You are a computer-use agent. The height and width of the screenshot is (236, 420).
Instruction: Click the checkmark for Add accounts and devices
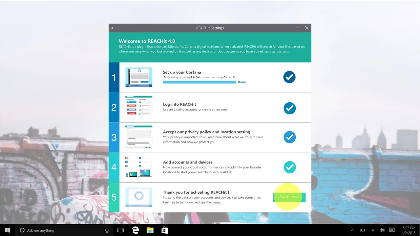click(289, 167)
